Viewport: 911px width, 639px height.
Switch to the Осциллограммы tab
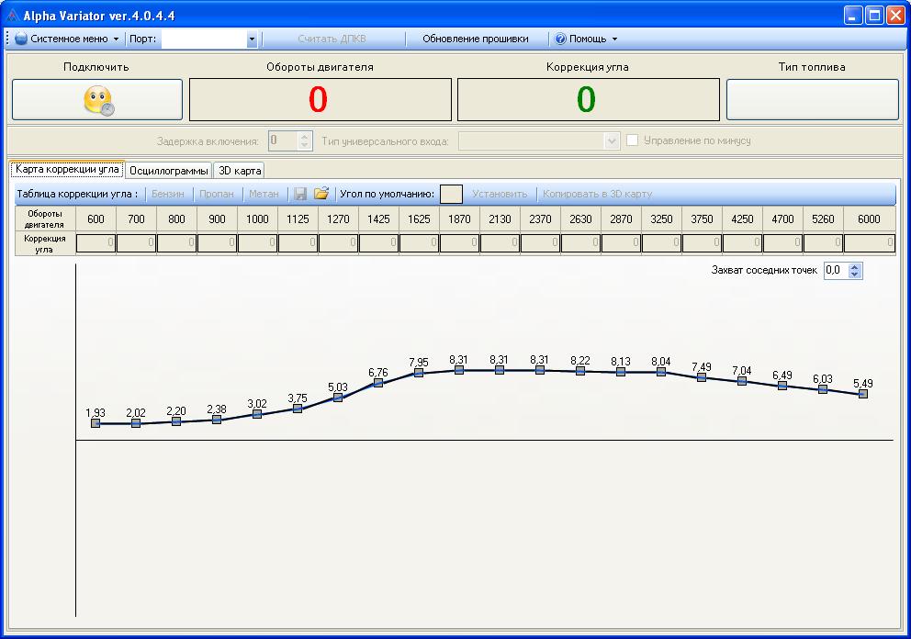pos(169,171)
